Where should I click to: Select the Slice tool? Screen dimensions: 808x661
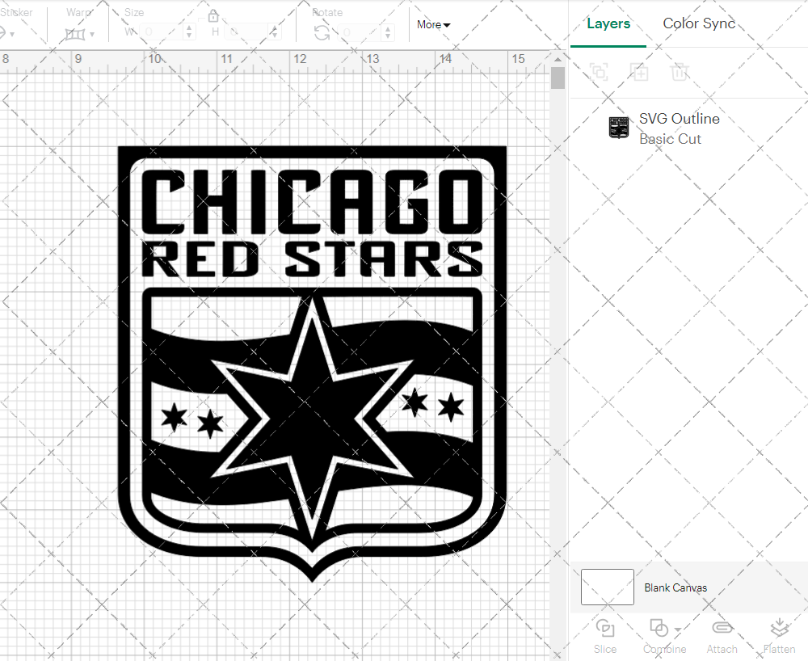coord(605,634)
